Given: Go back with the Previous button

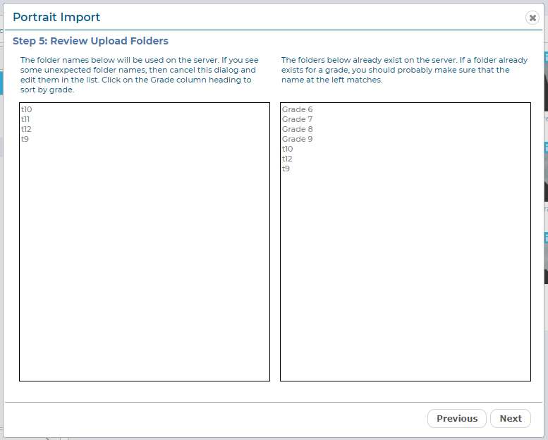Looking at the screenshot, I should click(457, 418).
